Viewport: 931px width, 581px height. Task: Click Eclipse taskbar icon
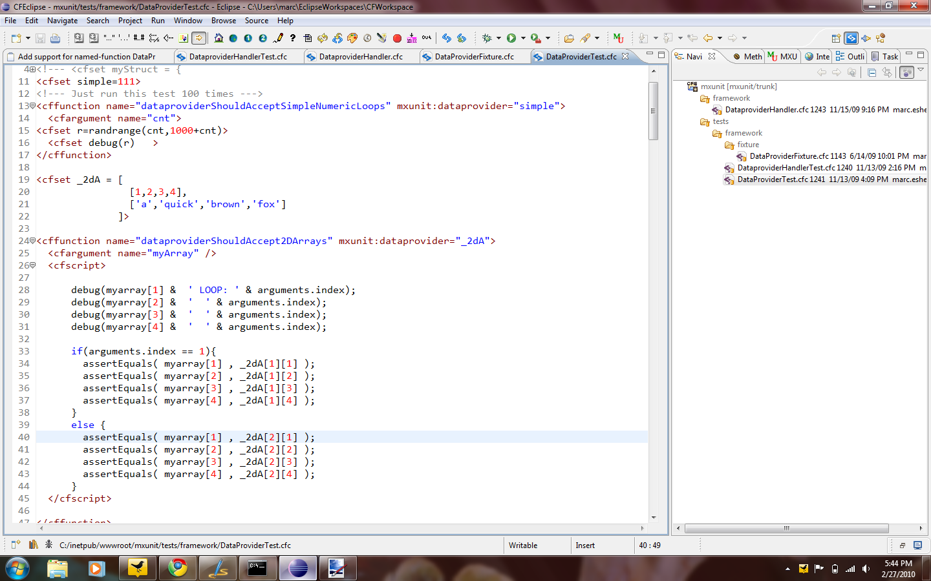(298, 568)
